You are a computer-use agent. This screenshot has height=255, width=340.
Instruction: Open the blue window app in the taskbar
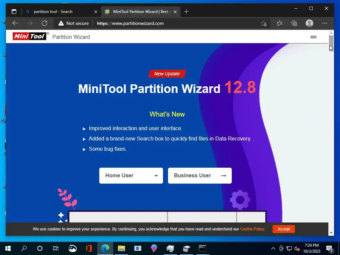[x=138, y=248]
